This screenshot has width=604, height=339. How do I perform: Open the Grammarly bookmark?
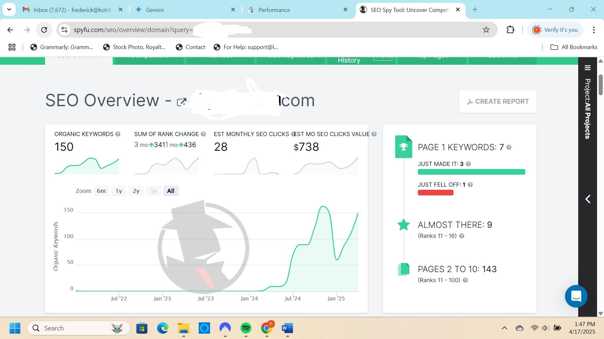pyautogui.click(x=62, y=47)
